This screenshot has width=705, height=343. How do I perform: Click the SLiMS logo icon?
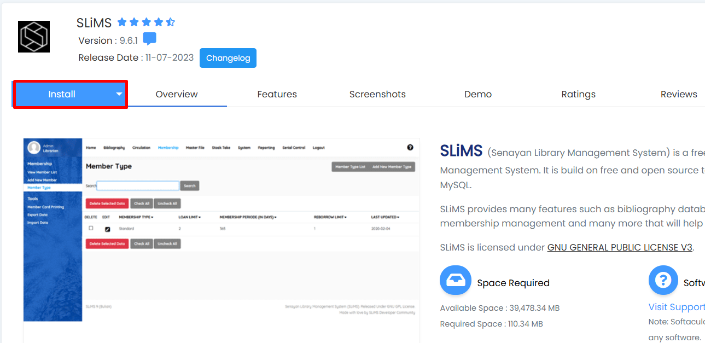click(x=34, y=37)
